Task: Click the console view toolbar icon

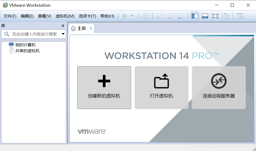Action: [x=240, y=16]
